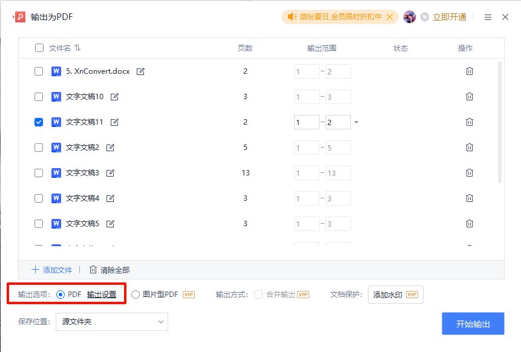This screenshot has width=521, height=352.
Task: Click edit icon beside 文字文稿2
Action: pos(110,148)
